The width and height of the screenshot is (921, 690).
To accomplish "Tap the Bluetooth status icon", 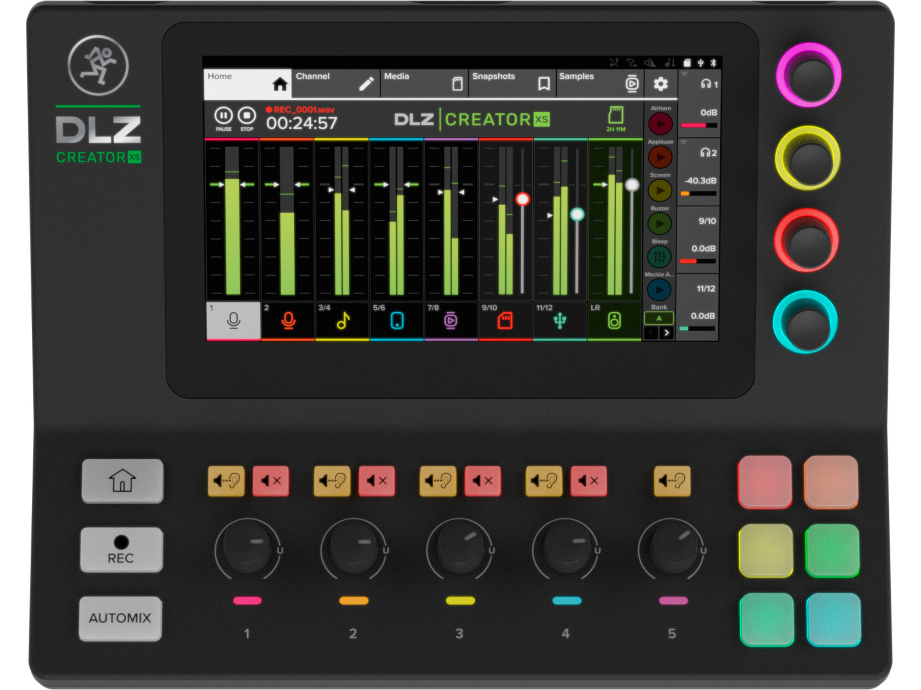I will click(x=713, y=63).
